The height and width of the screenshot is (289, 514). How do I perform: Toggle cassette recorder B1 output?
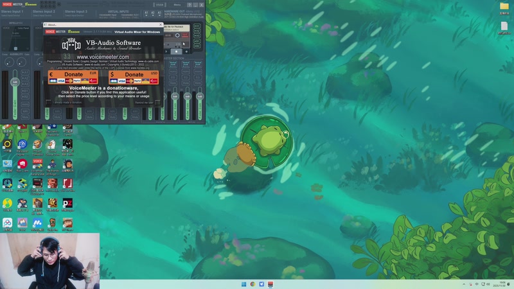click(x=197, y=41)
